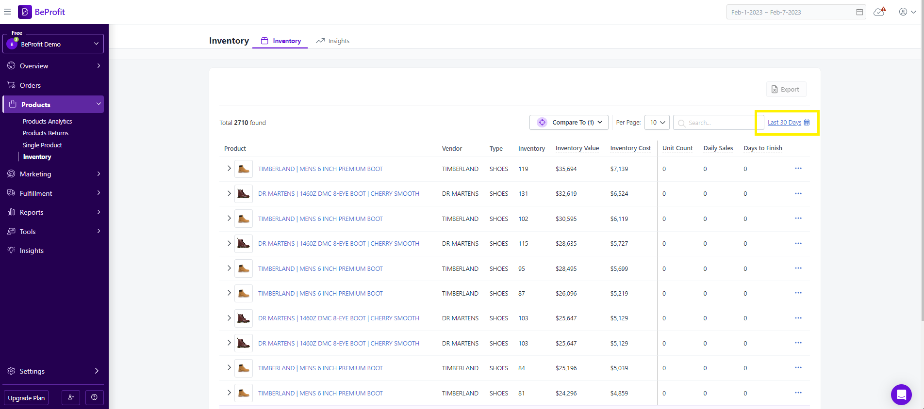The height and width of the screenshot is (409, 924).
Task: Open the chat support bubble
Action: (x=901, y=394)
